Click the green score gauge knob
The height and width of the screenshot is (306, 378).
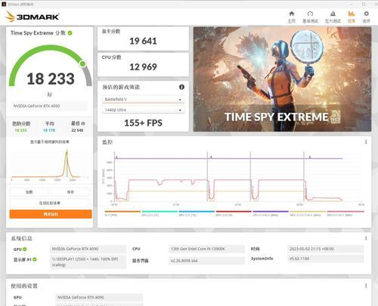click(x=82, y=64)
